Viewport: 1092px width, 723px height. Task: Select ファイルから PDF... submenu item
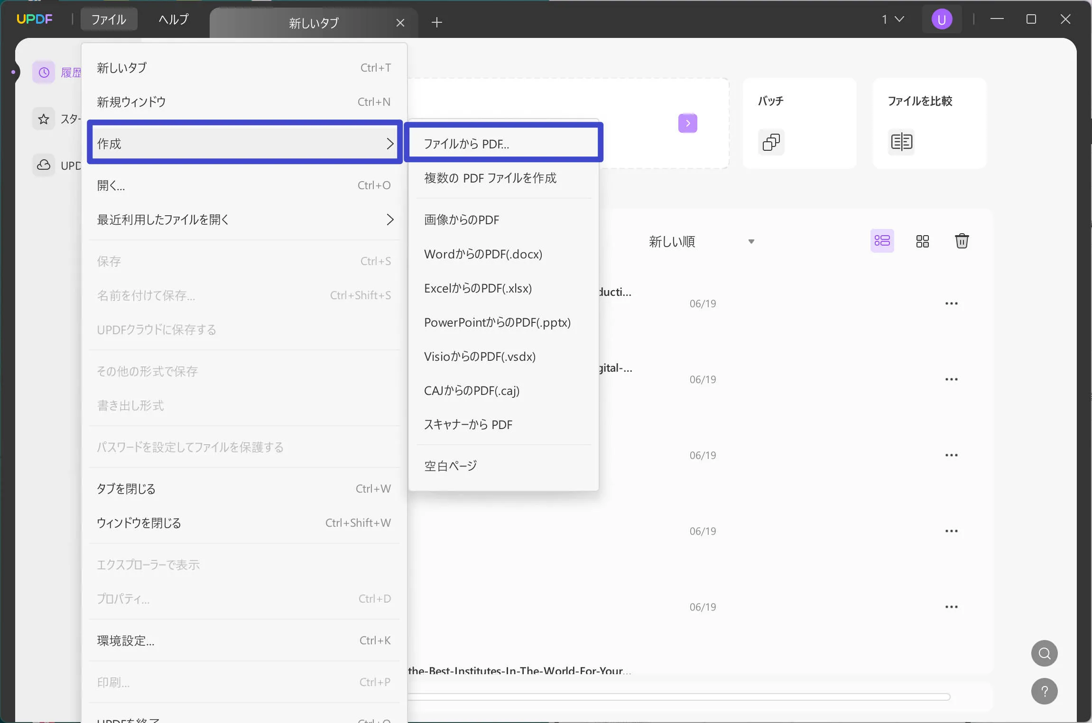pos(504,144)
